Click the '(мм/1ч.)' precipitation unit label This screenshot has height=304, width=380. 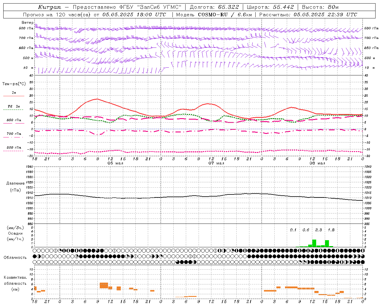(x=15, y=239)
